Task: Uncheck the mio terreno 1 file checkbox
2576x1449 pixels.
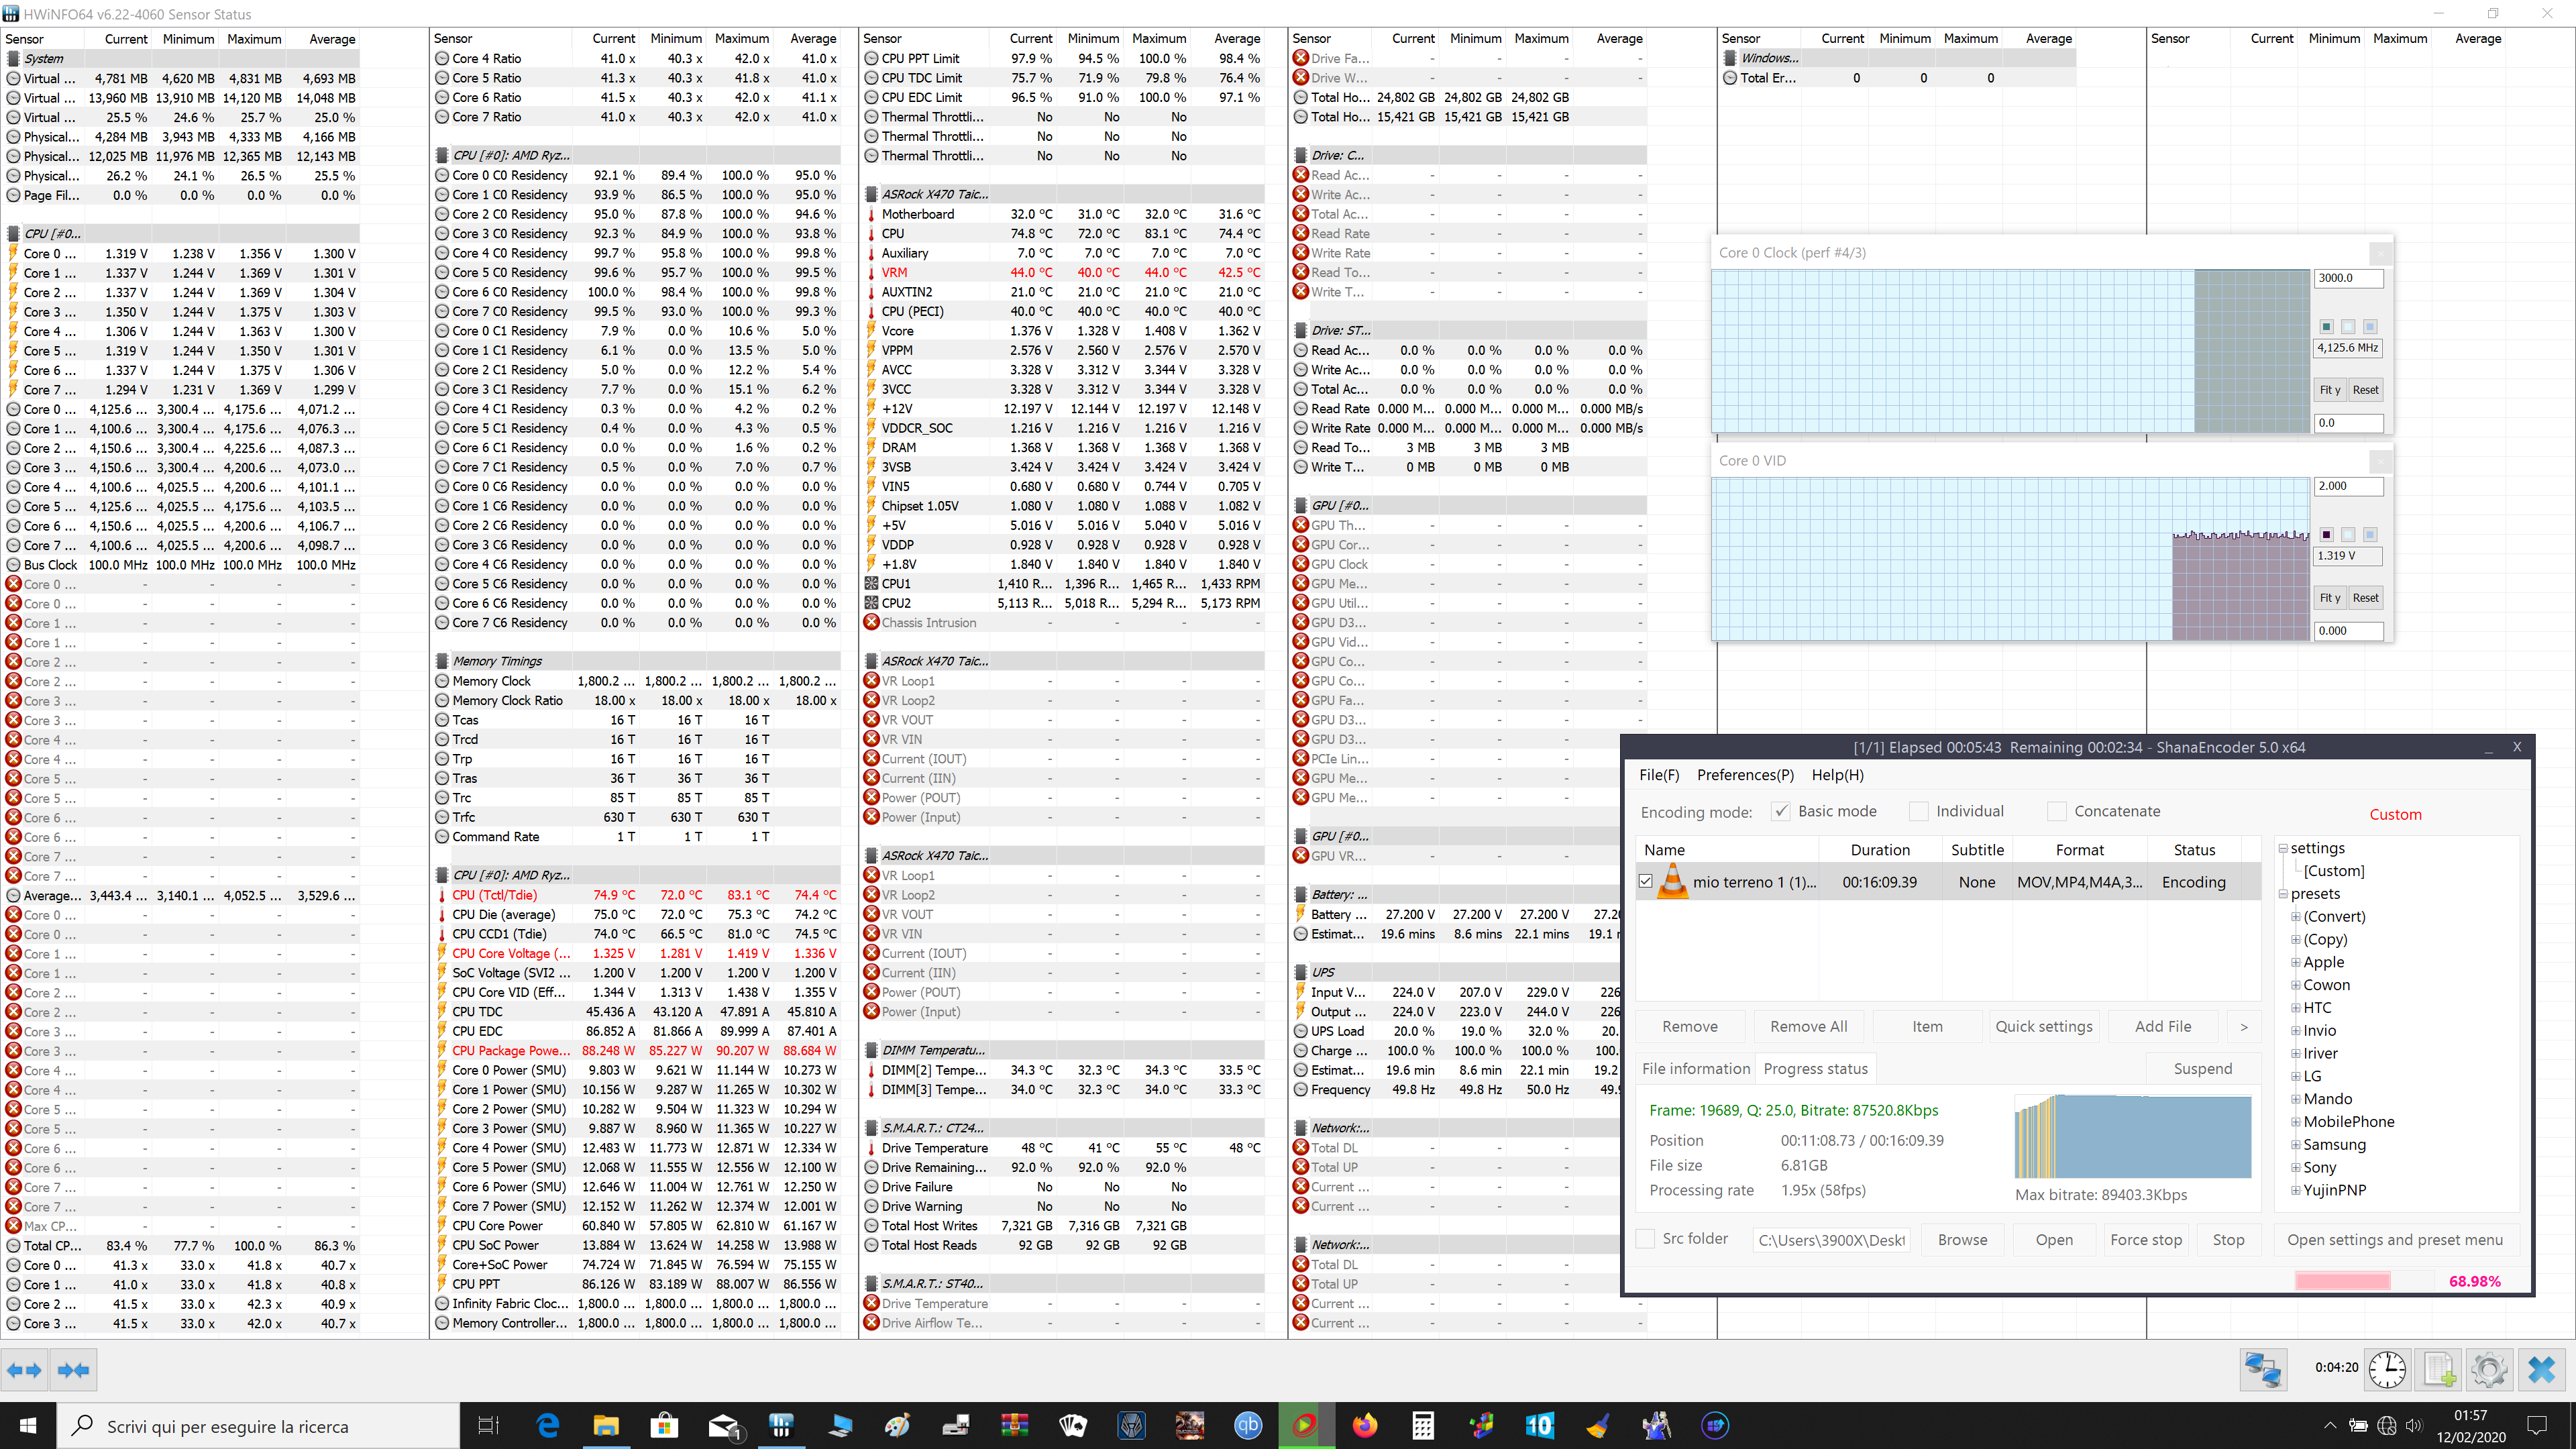Action: pyautogui.click(x=1646, y=882)
